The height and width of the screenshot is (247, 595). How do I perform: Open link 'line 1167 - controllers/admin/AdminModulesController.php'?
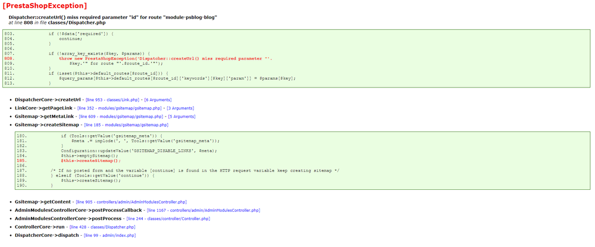pyautogui.click(x=203, y=210)
